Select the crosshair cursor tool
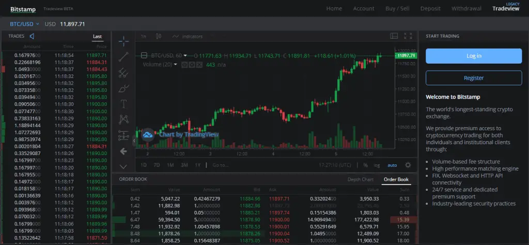The height and width of the screenshot is (245, 529). [123, 41]
